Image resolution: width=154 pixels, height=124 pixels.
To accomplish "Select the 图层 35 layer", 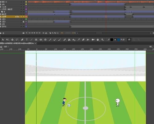I will 4,2.
